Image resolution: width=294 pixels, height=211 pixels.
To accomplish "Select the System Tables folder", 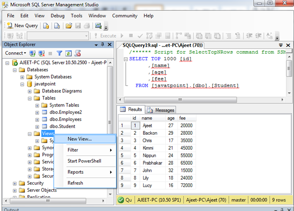I will pos(64,105).
